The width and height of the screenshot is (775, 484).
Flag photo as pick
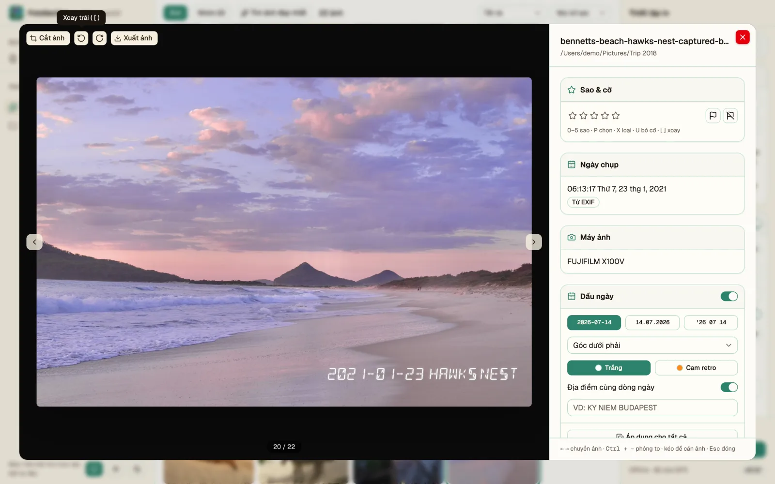[713, 116]
